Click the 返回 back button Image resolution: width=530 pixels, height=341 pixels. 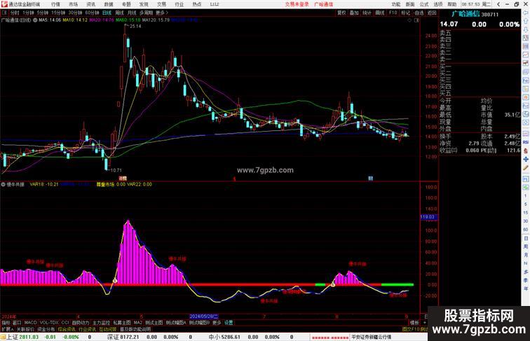tap(432, 13)
